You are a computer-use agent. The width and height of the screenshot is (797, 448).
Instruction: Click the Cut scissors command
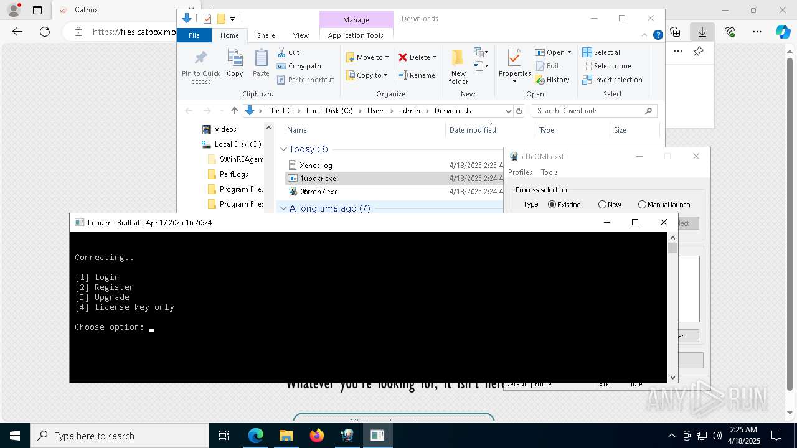click(x=288, y=52)
